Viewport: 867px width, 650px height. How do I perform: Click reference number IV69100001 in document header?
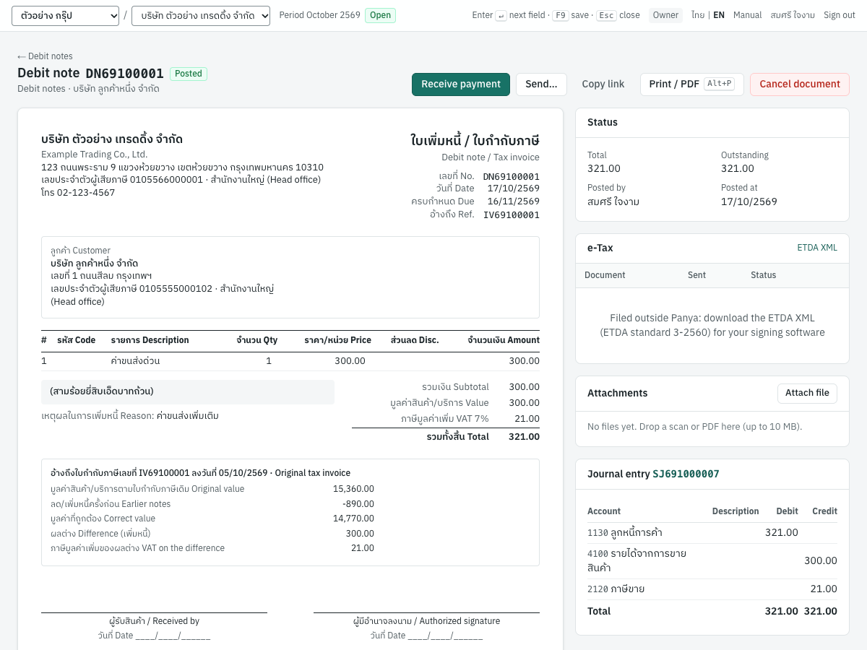click(x=512, y=214)
